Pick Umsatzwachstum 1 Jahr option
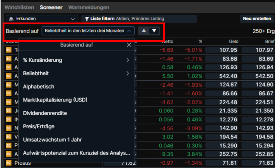This screenshot has width=275, height=168. coord(52,140)
